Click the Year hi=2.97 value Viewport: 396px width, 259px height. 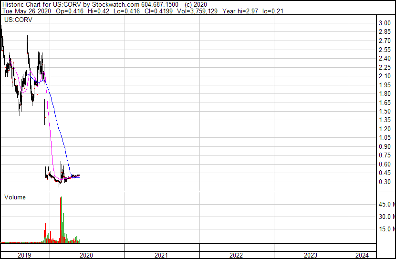(x=240, y=11)
